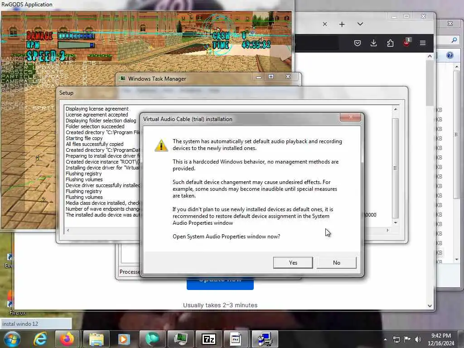Click the blue Update now button
This screenshot has width=464, height=348.
(x=220, y=283)
